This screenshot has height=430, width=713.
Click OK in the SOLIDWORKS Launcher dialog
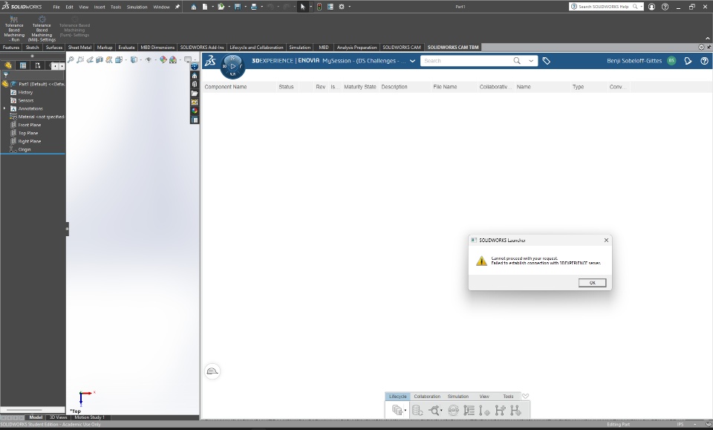coord(592,283)
